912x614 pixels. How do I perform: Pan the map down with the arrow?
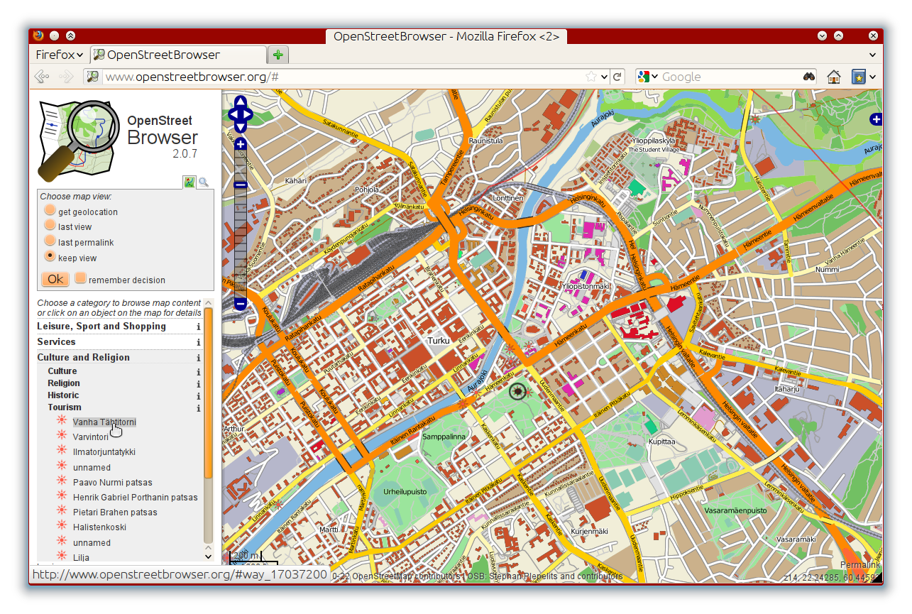(x=240, y=126)
